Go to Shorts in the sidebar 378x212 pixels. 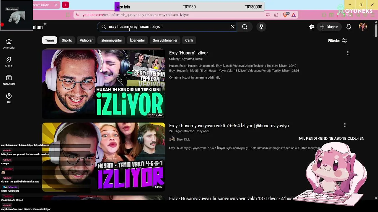tap(9, 62)
